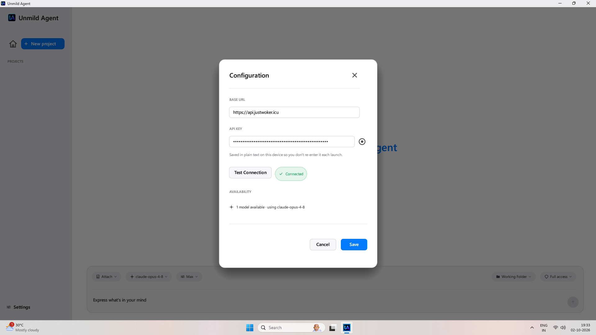Screen dimensions: 596x335
Task: Click '1 model available · using claude-opus-4-8' text
Action: 270,207
